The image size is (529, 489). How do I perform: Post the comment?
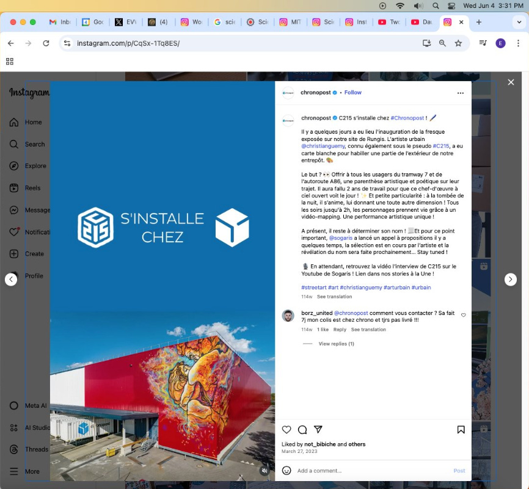click(x=459, y=471)
